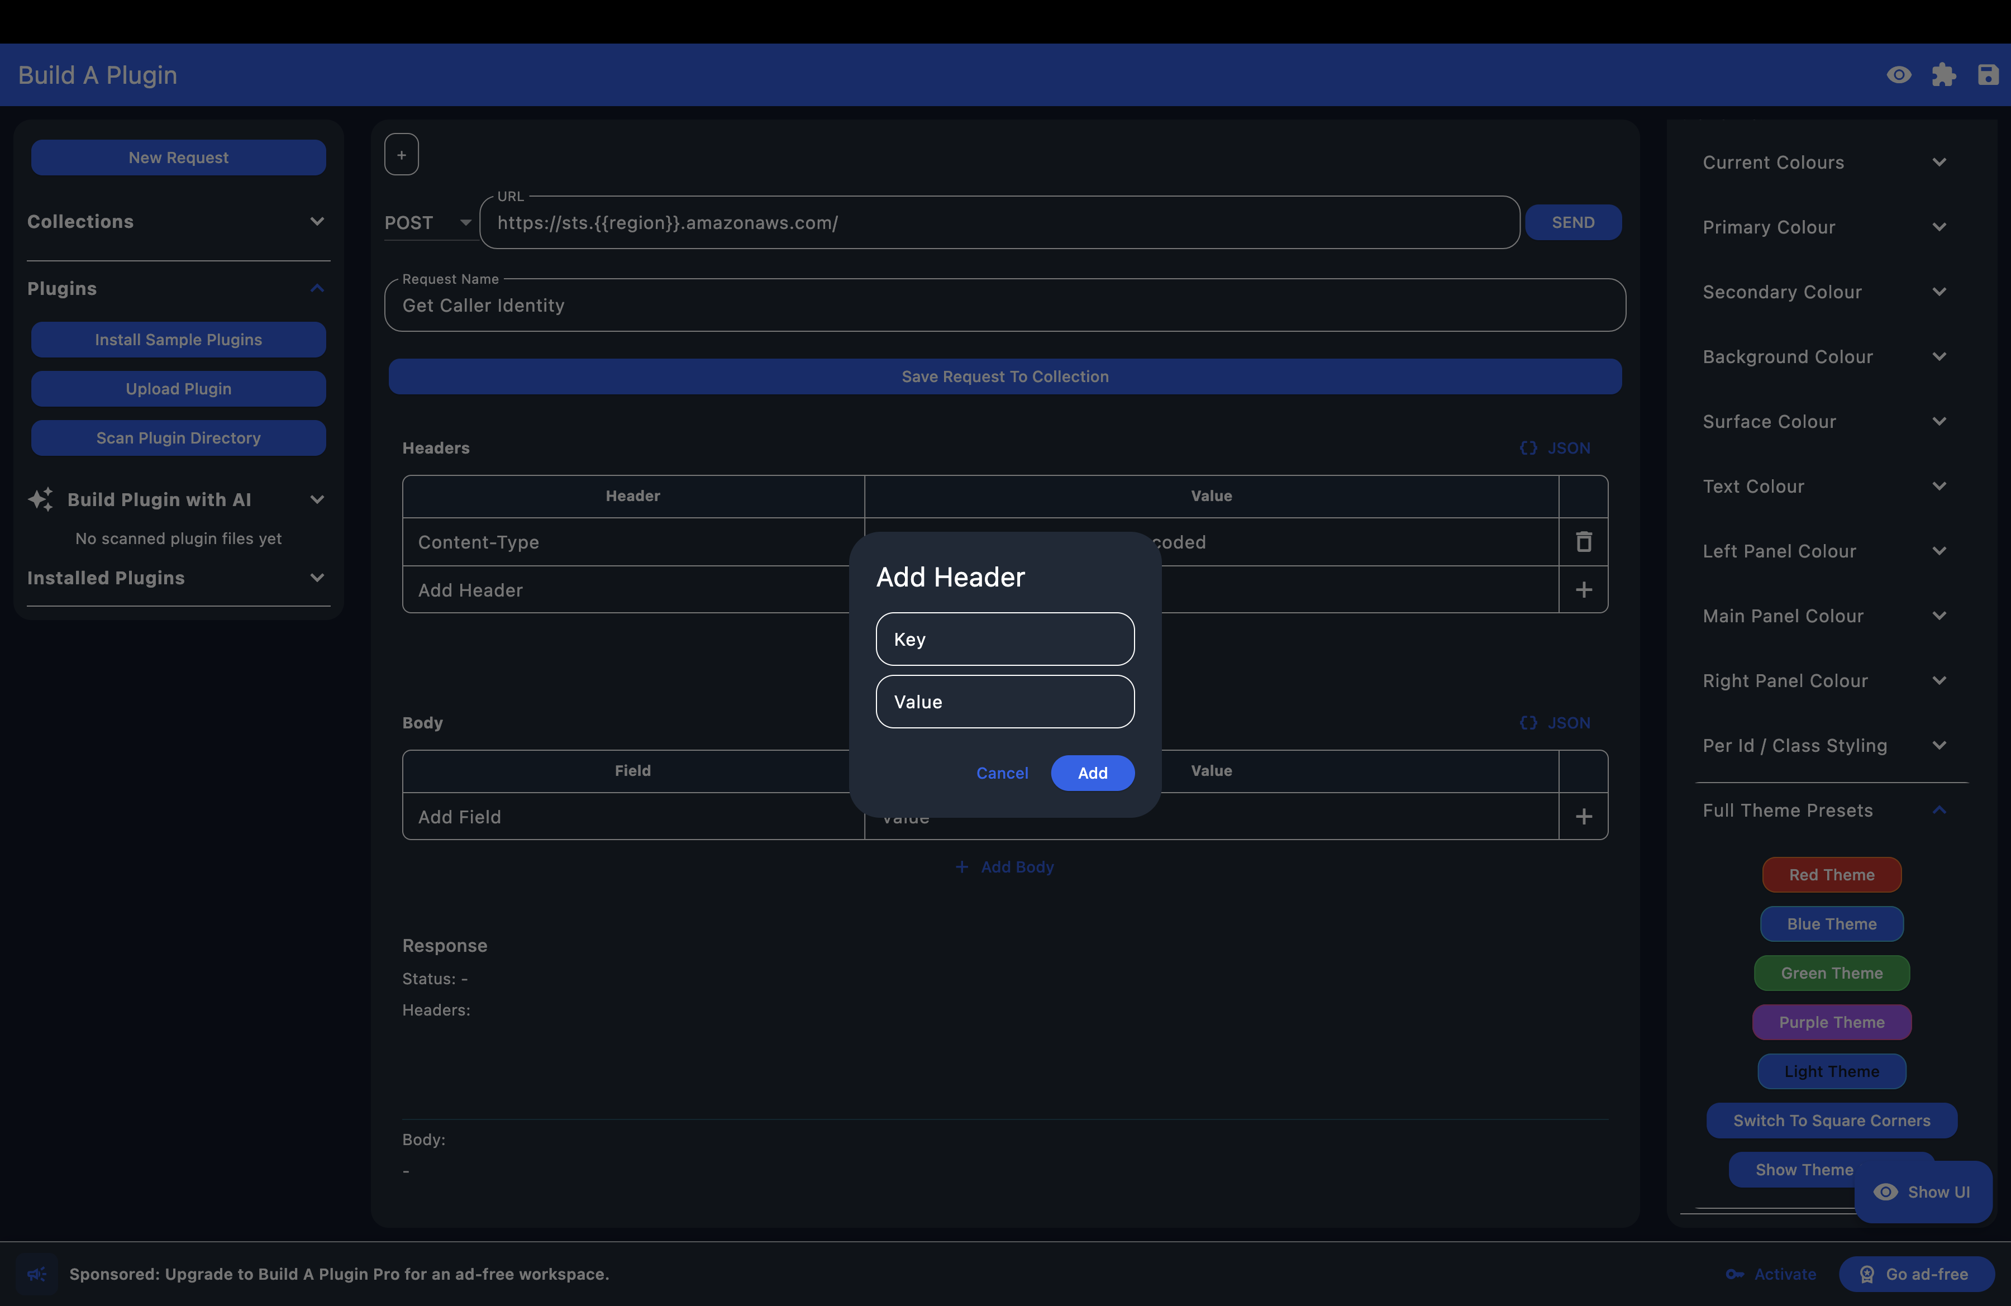Click the eye preview icon in header
Viewport: 2011px width, 1306px height.
click(1899, 75)
